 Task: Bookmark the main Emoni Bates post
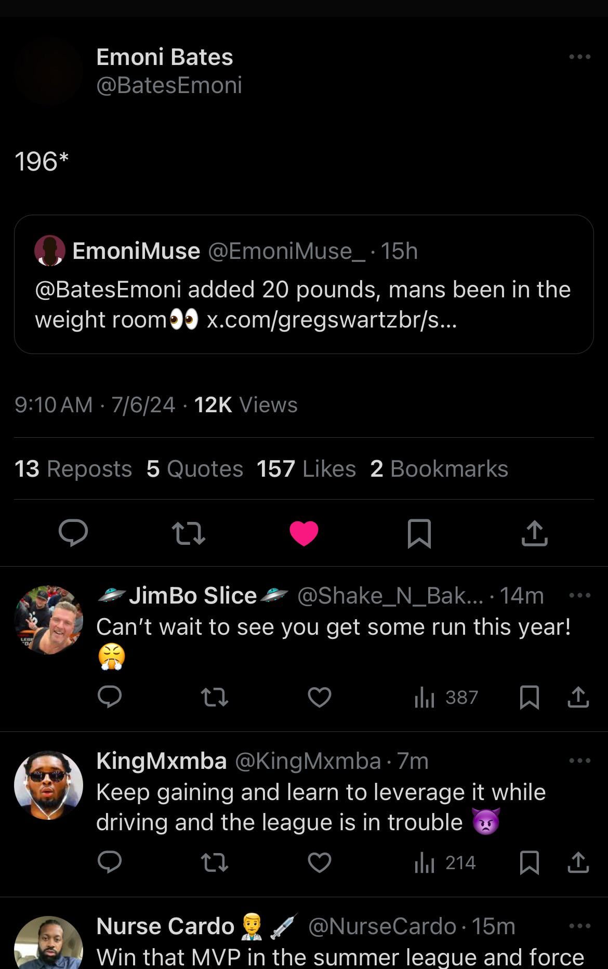tap(419, 533)
